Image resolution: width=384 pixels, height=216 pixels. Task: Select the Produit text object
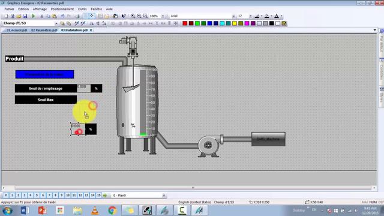(x=14, y=59)
